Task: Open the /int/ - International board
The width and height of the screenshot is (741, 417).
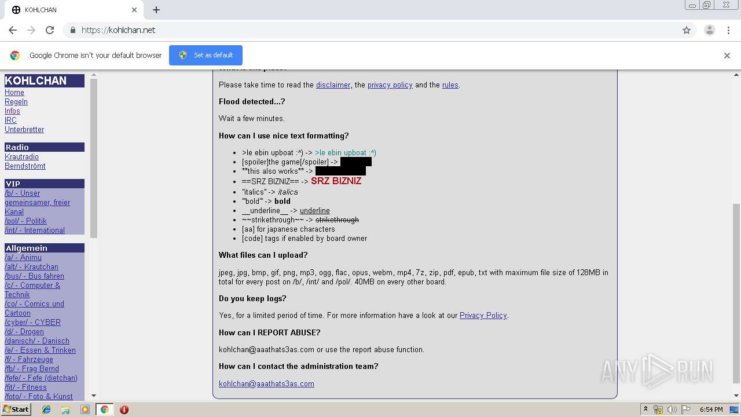Action: [35, 230]
